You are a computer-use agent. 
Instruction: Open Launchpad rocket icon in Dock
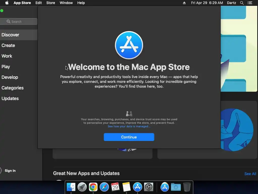coord(82,187)
